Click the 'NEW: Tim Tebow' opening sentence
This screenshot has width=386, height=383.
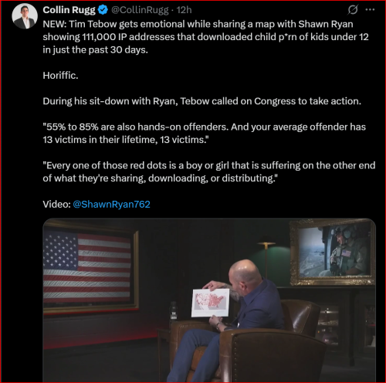tap(205, 37)
